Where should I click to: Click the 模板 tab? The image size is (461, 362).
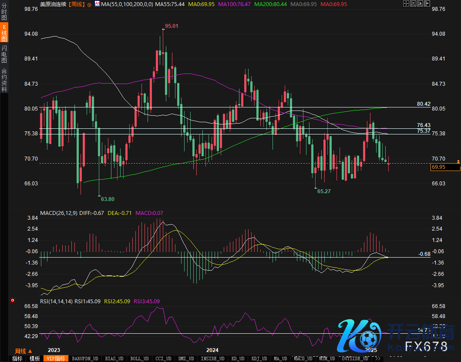(35, 359)
